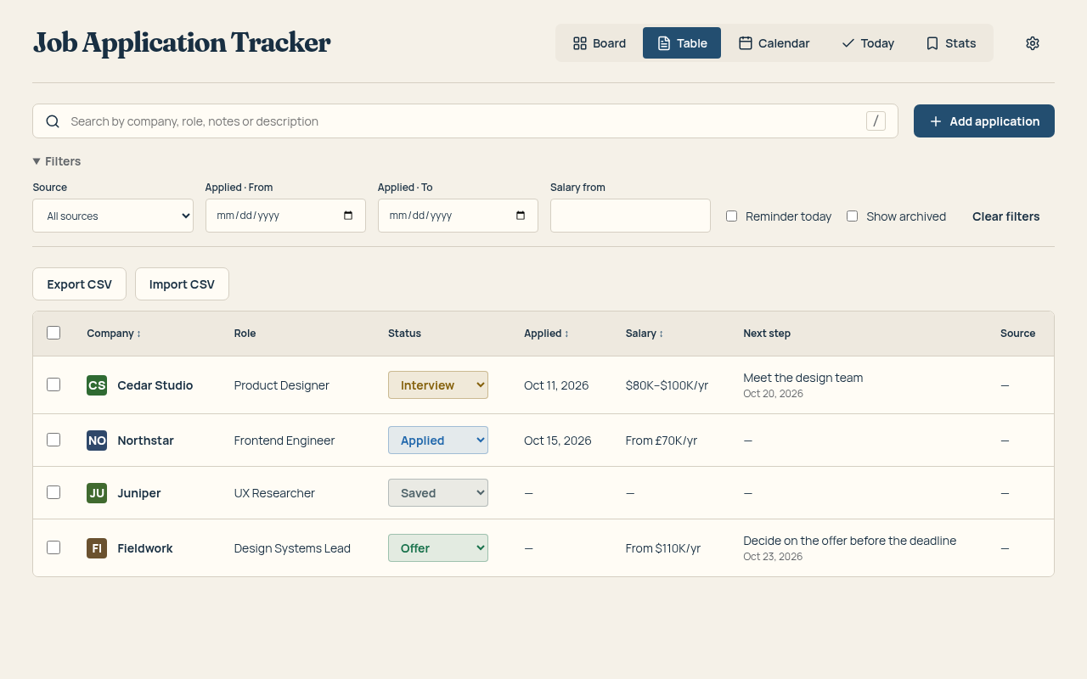Viewport: 1087px width, 679px height.
Task: Focus the company search field
Action: coord(465,121)
